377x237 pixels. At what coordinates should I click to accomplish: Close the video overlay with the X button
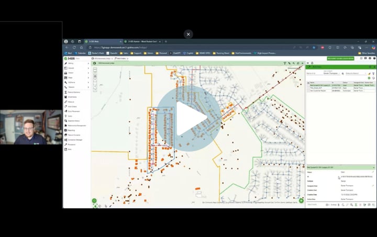pyautogui.click(x=188, y=34)
